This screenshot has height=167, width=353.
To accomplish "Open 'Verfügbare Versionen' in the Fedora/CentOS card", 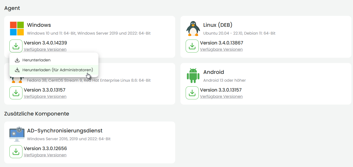I will [x=45, y=97].
